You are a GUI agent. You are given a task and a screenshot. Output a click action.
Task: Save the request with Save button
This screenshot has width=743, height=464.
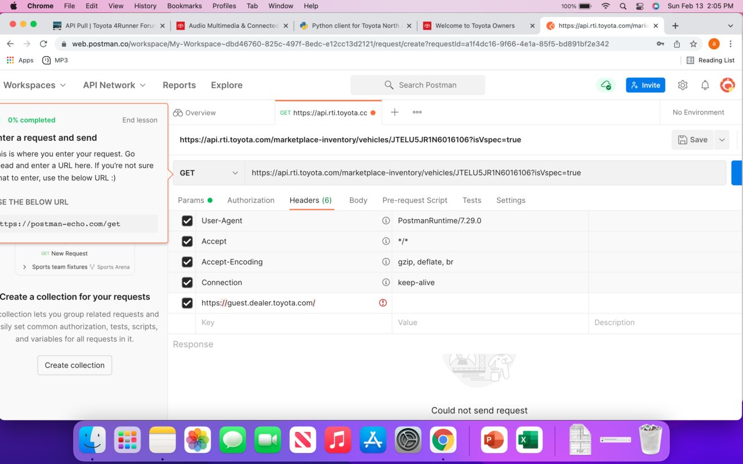(692, 140)
